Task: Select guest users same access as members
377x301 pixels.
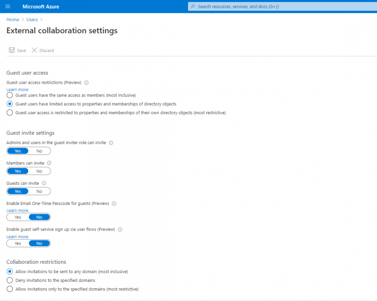Action: [x=10, y=95]
